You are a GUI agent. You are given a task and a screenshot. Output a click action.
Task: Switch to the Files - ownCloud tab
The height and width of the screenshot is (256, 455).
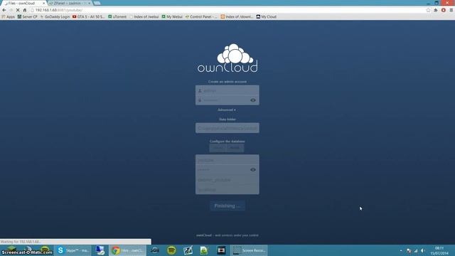tap(23, 3)
